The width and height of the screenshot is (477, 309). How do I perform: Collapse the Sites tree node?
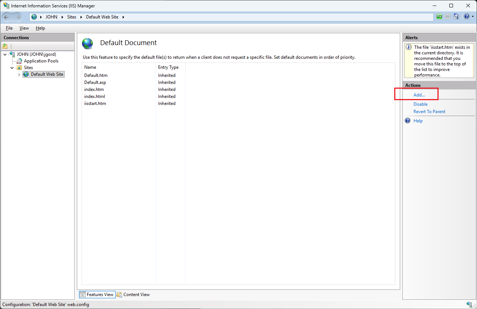click(12, 68)
